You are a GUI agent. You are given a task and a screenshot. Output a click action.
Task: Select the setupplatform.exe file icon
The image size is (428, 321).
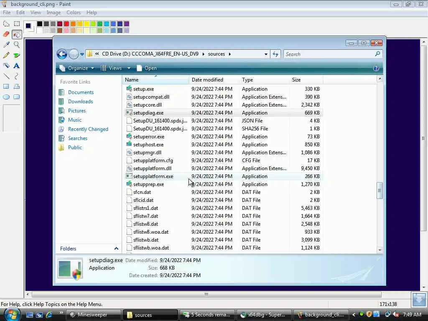point(129,176)
